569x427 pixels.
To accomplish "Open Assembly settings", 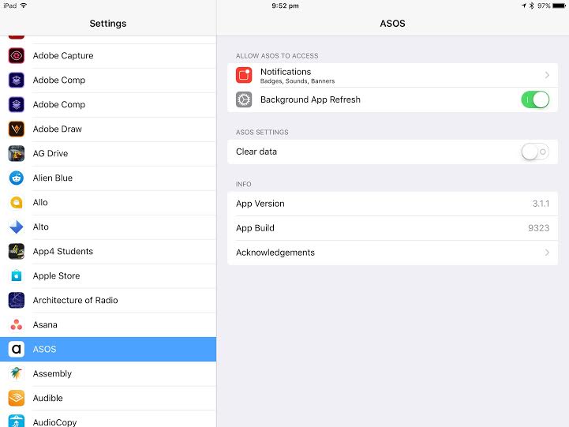I will pos(108,373).
